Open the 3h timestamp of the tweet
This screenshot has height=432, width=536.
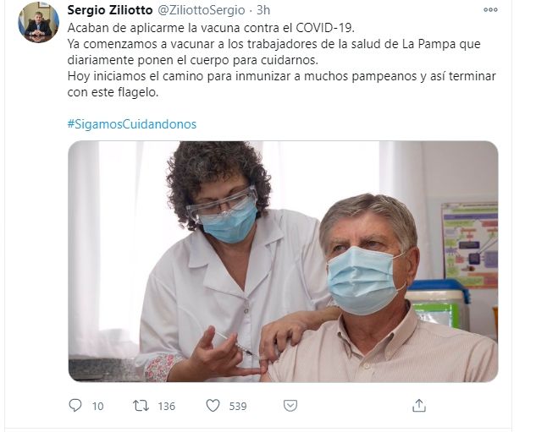tap(262, 10)
